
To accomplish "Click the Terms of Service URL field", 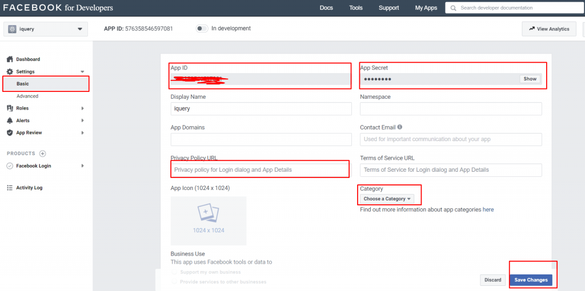I will (451, 170).
